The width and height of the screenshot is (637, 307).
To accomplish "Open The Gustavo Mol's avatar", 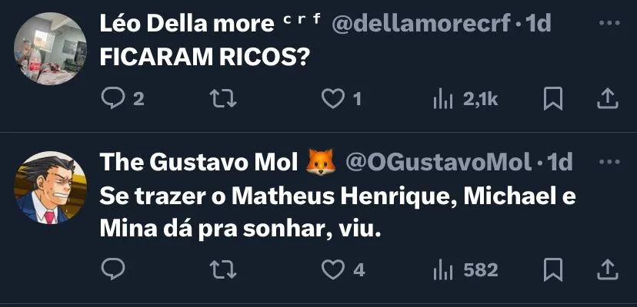I will pyautogui.click(x=50, y=187).
